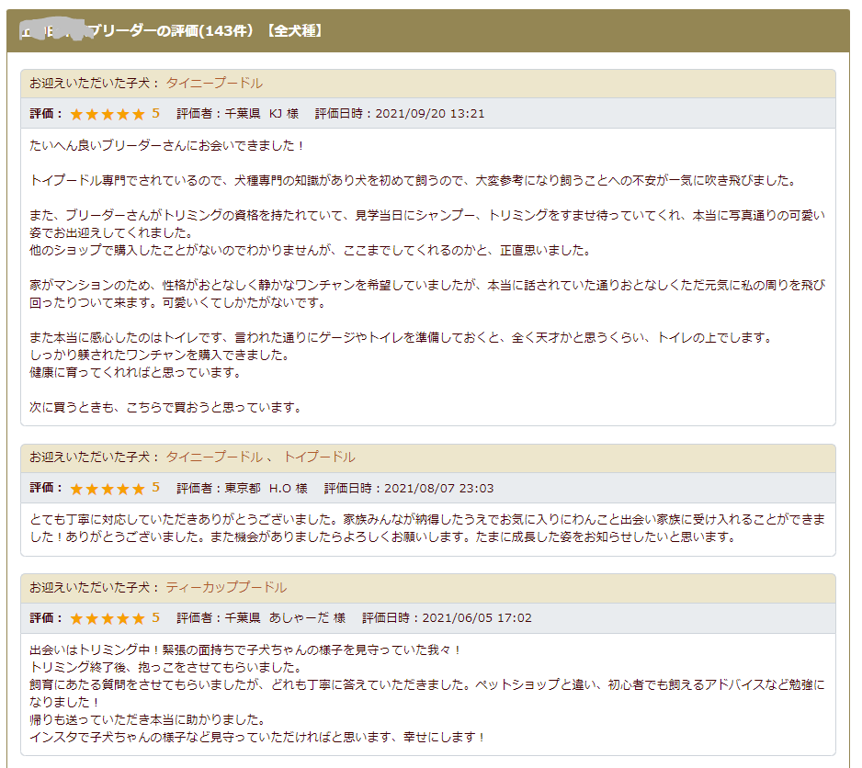
Task: Click the line starting 他のショップで購入したことがない
Action: tap(312, 250)
